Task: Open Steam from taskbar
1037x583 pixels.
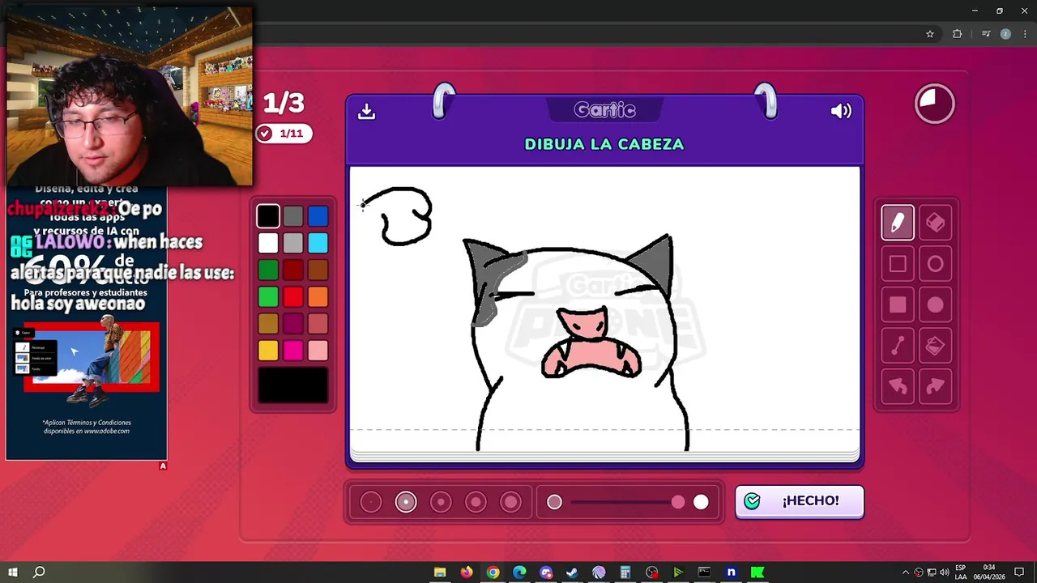Action: (x=572, y=572)
